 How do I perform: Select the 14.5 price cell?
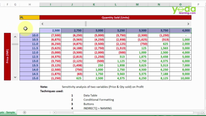30,74
